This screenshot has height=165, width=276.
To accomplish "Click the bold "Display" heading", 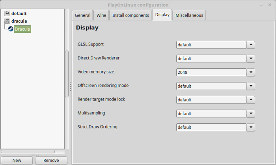I will pos(87,27).
